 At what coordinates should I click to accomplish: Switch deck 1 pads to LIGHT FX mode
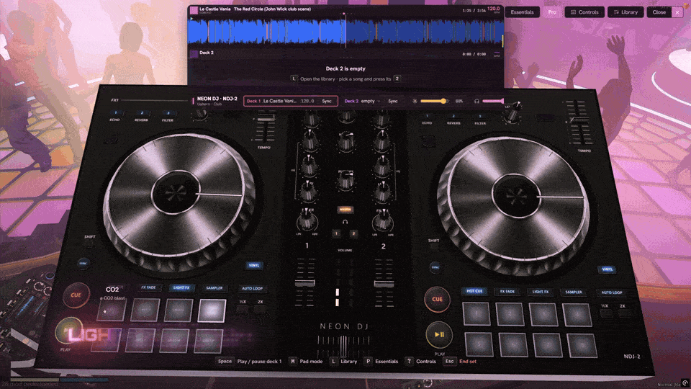tap(181, 288)
